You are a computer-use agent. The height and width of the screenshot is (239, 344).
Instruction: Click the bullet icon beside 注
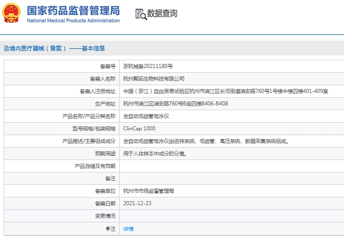click(108, 229)
